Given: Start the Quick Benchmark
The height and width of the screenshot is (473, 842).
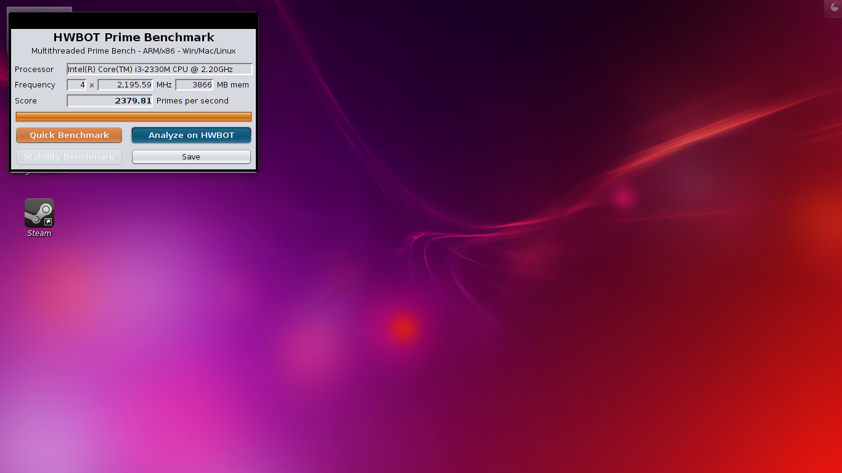Looking at the screenshot, I should (69, 135).
